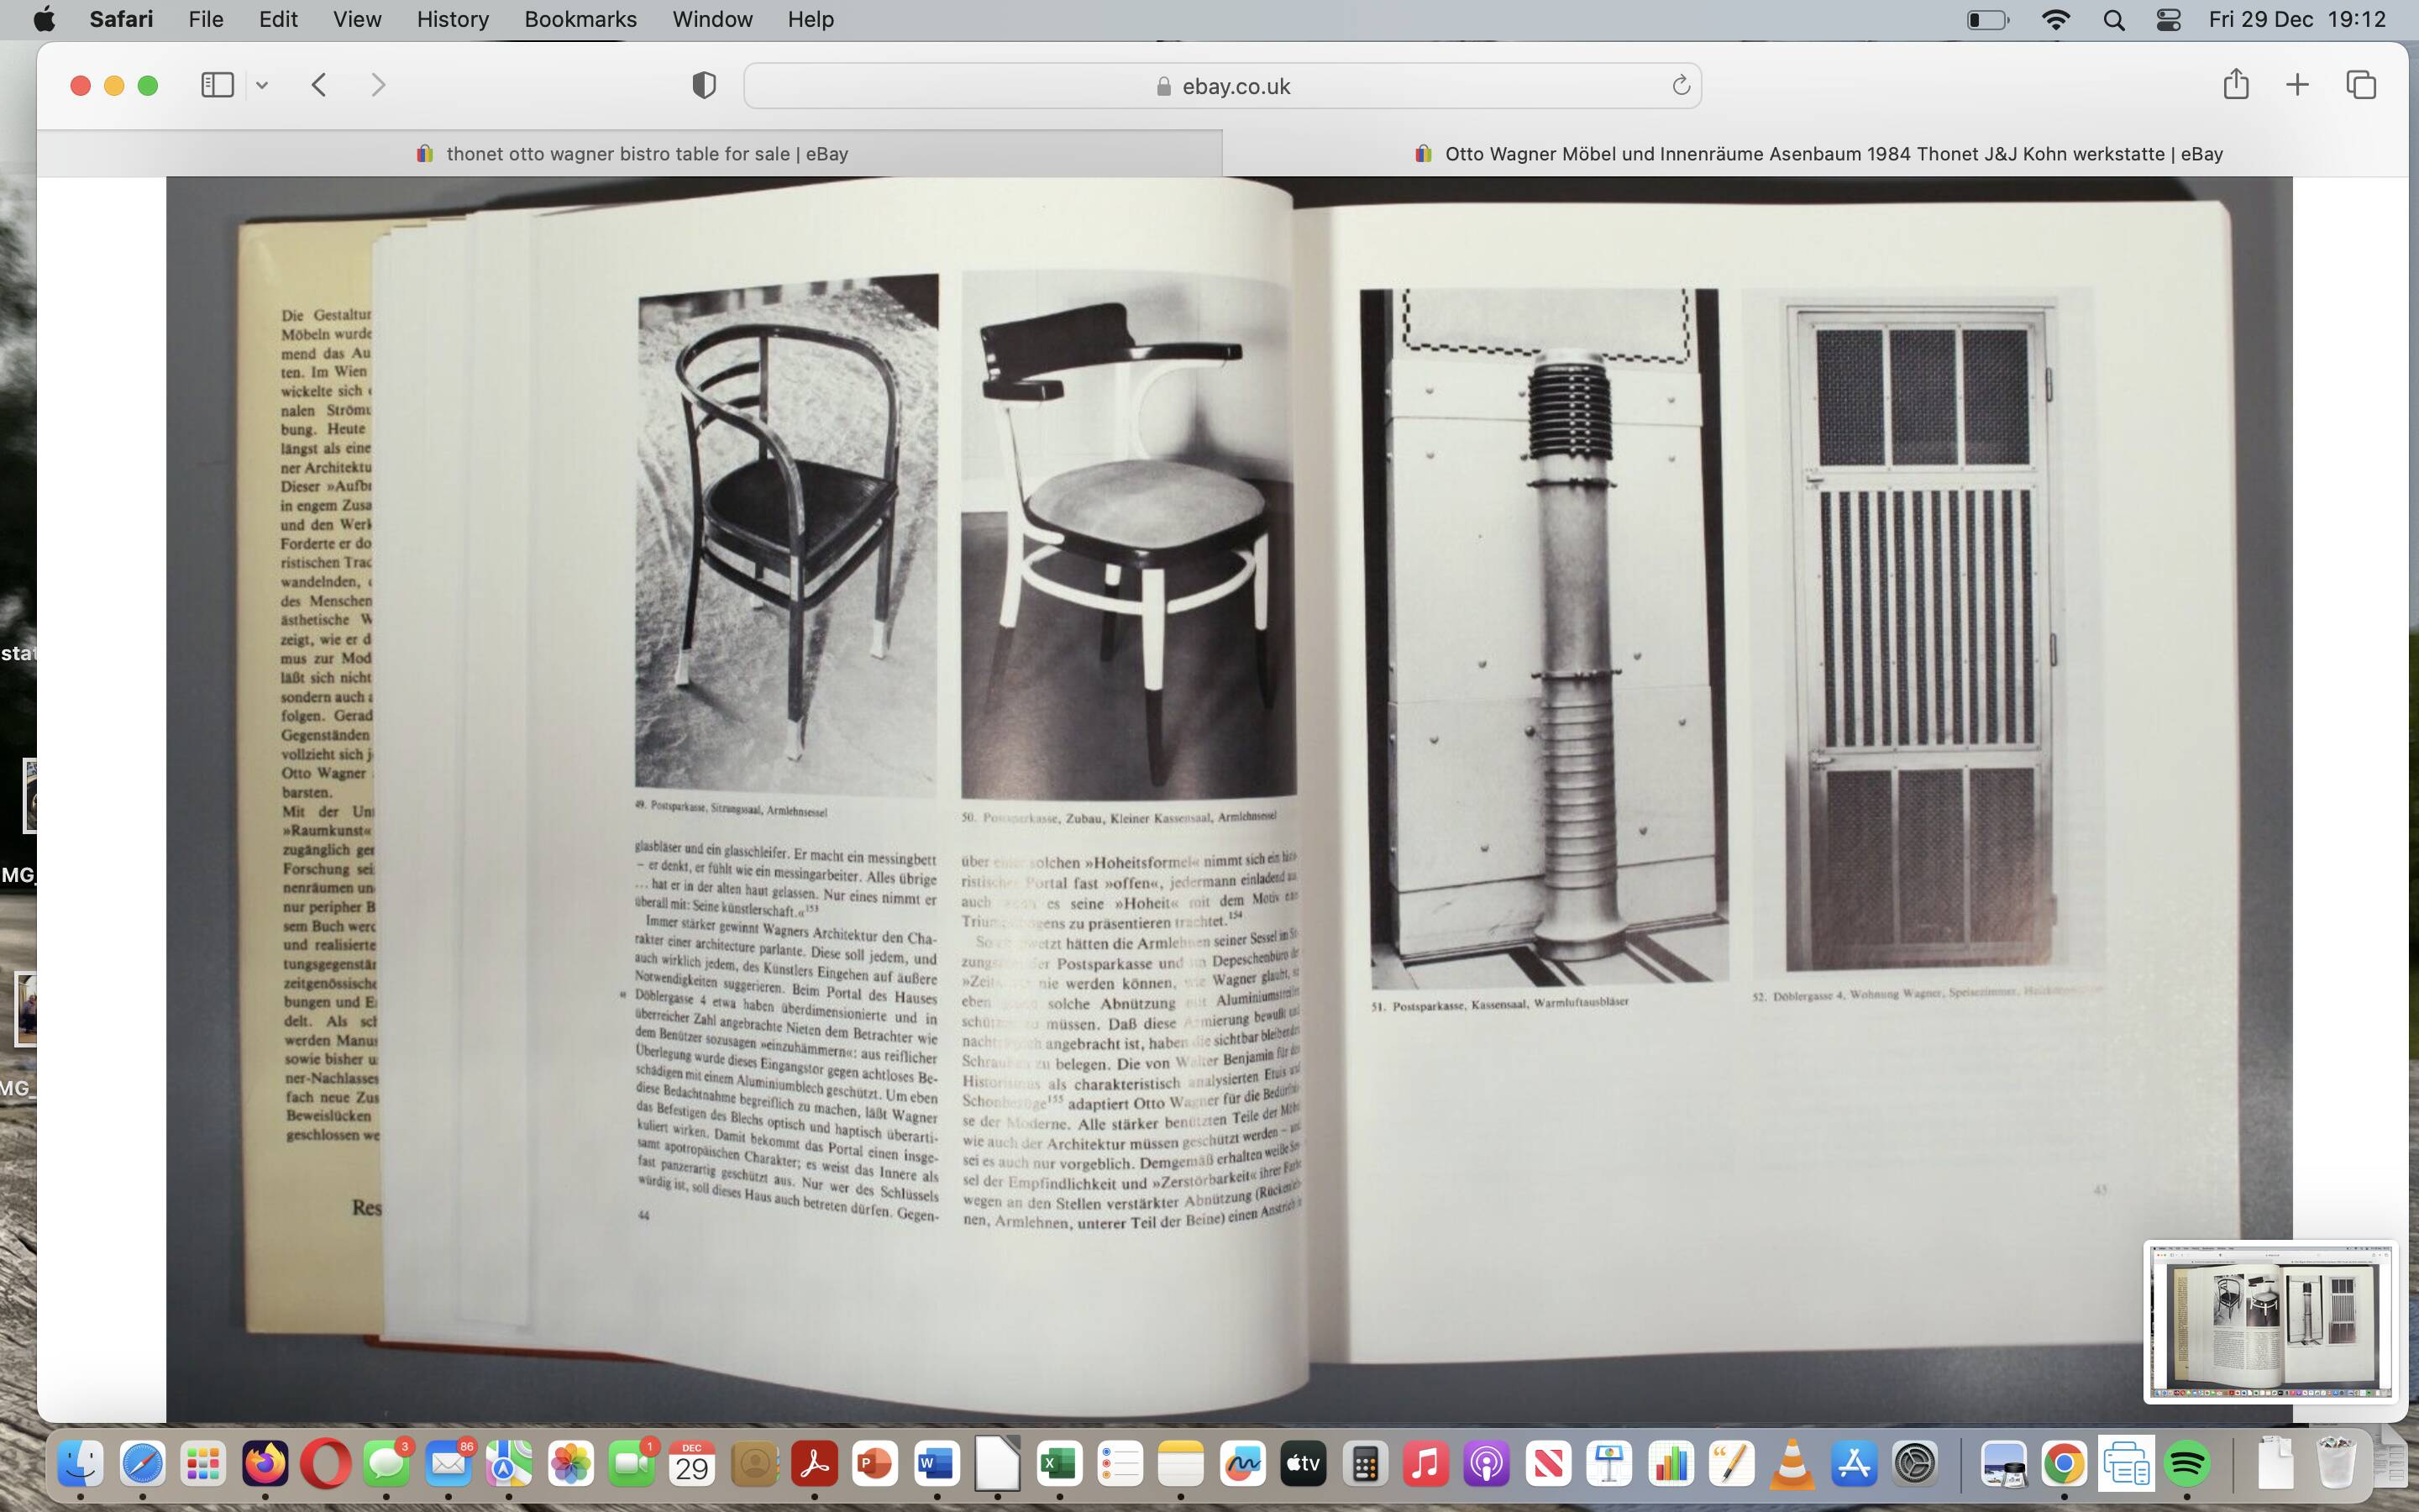Open the Music app
Viewport: 2419px width, 1512px height.
1426,1465
